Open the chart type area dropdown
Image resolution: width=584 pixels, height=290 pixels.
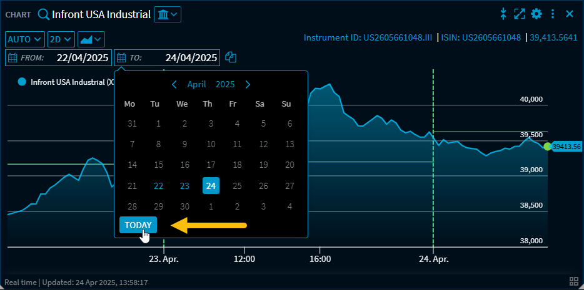[91, 39]
